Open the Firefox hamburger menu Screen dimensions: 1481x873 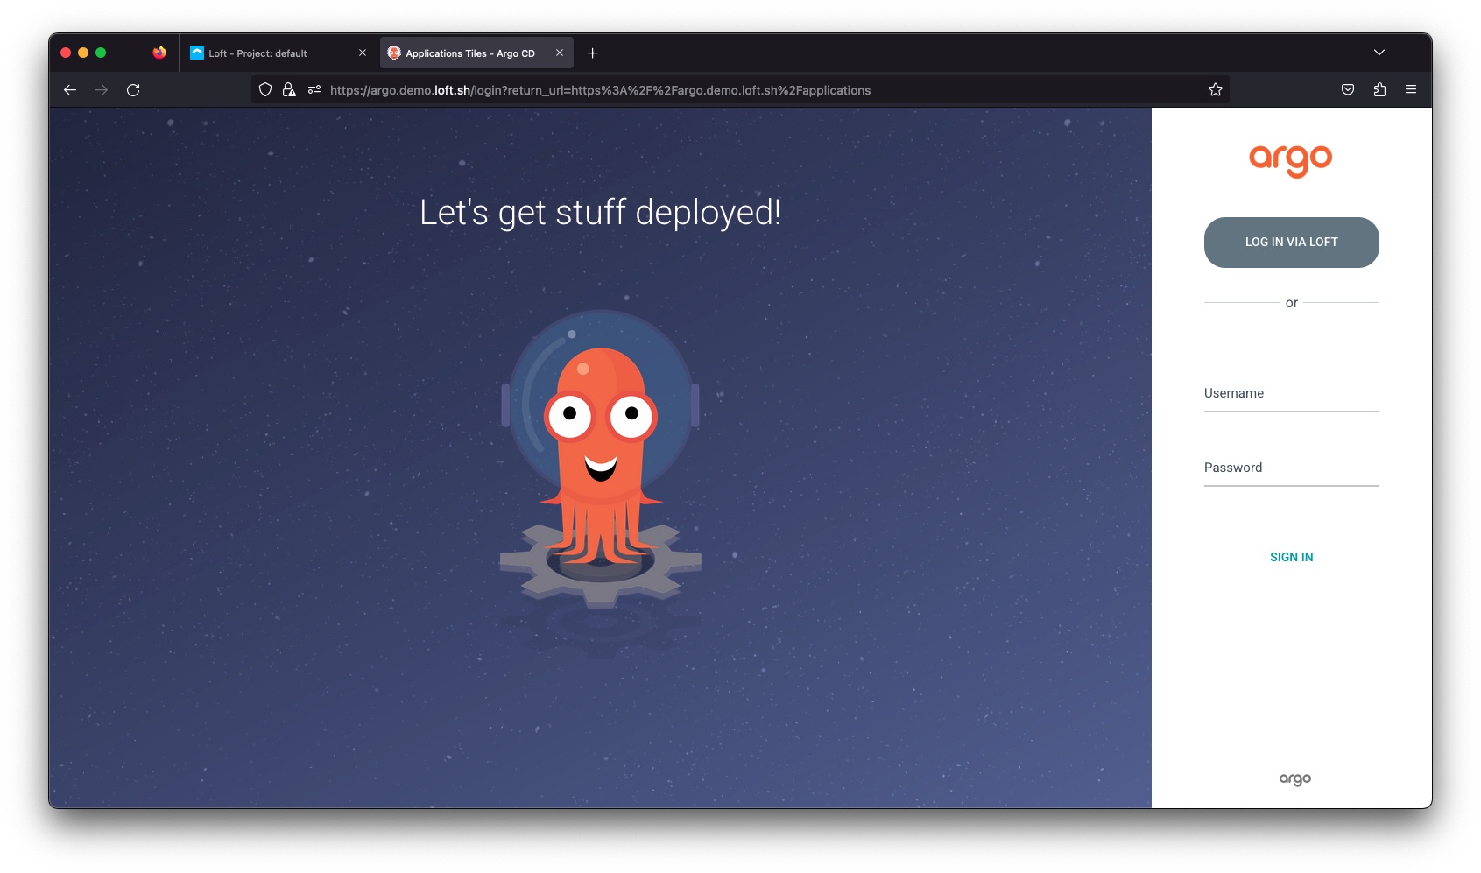[1411, 90]
